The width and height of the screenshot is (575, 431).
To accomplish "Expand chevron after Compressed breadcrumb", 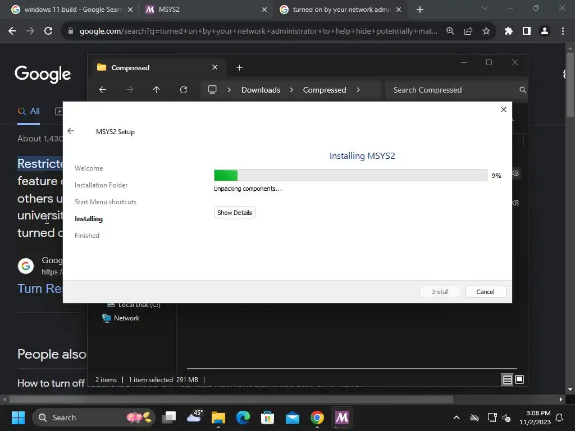I will pos(358,90).
